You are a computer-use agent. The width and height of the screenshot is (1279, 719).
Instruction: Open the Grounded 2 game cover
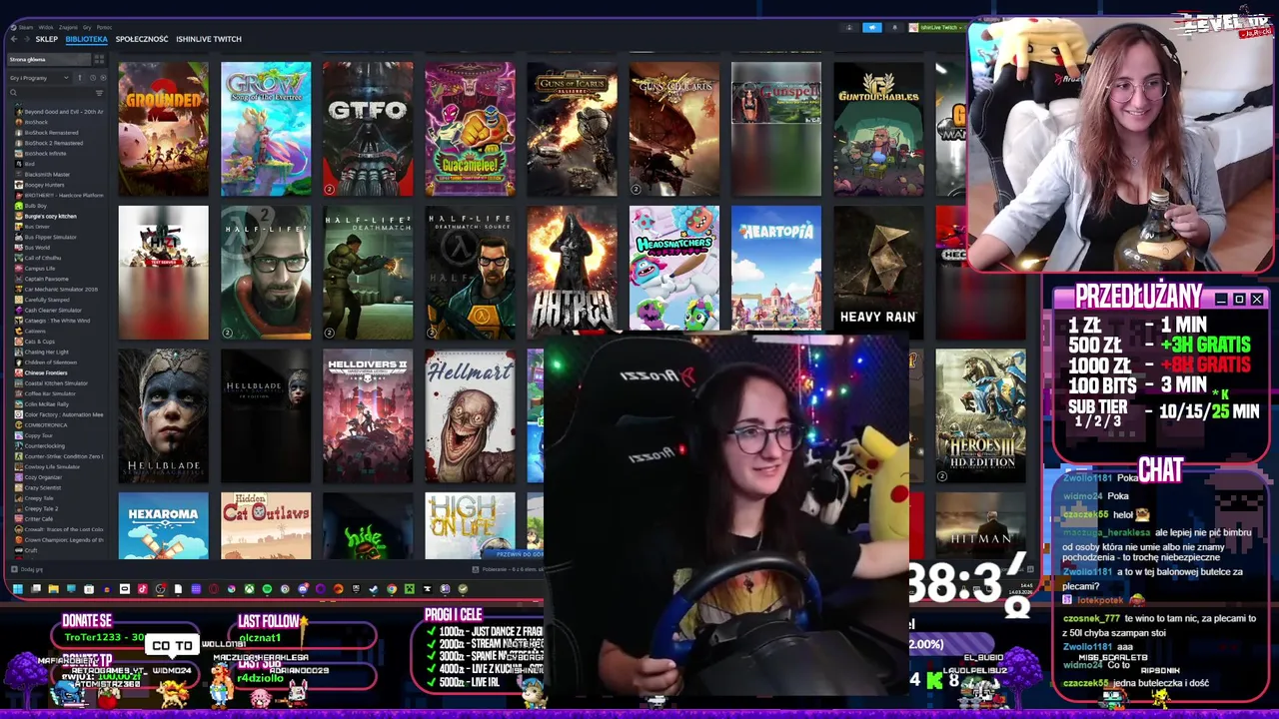(164, 129)
